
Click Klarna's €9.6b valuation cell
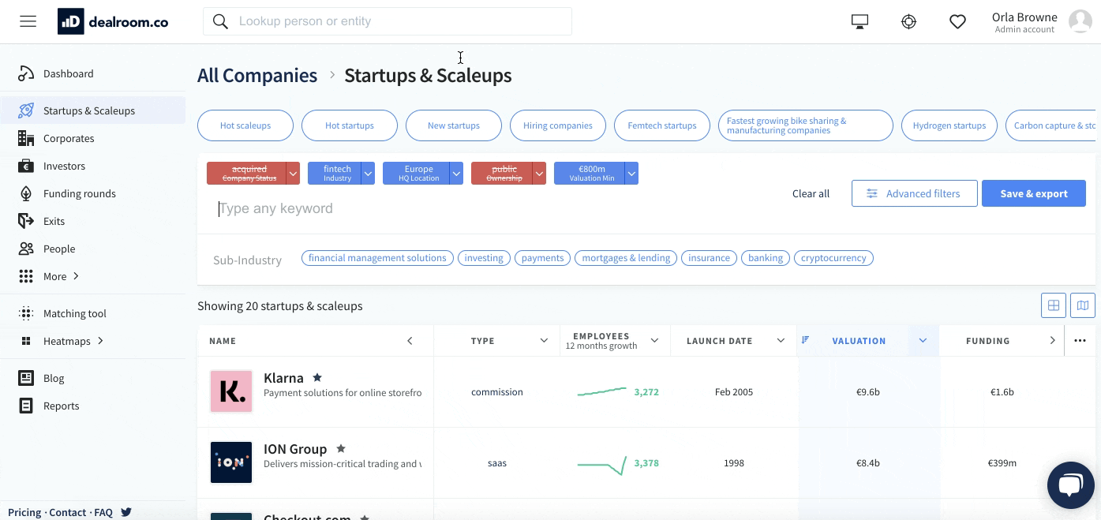click(x=868, y=392)
